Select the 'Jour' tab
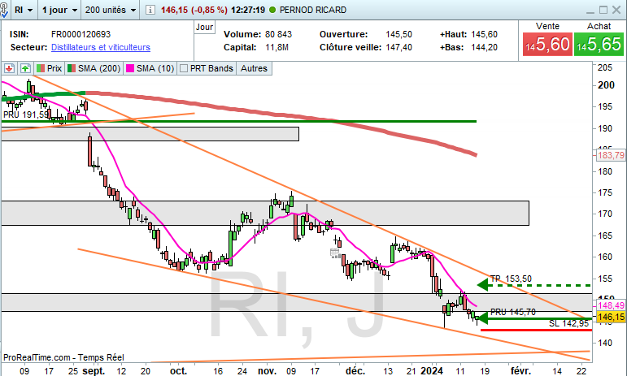The width and height of the screenshot is (627, 376). click(204, 27)
